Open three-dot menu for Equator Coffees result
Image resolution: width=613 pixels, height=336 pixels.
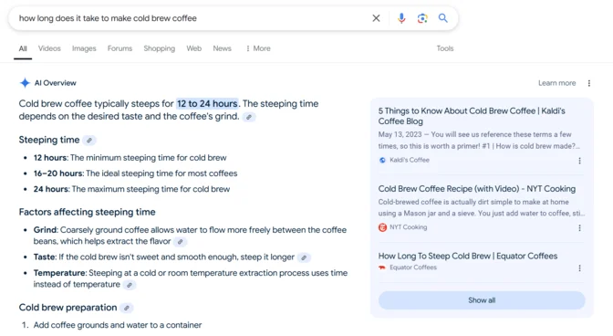pyautogui.click(x=580, y=268)
